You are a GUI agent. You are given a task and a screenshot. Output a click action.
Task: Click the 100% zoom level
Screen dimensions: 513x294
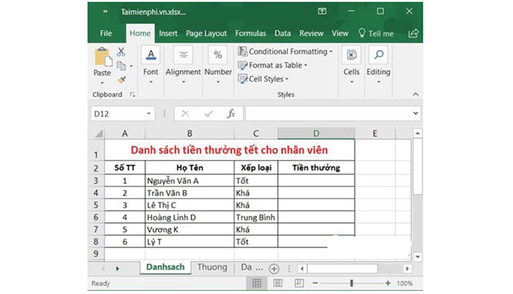click(x=404, y=284)
